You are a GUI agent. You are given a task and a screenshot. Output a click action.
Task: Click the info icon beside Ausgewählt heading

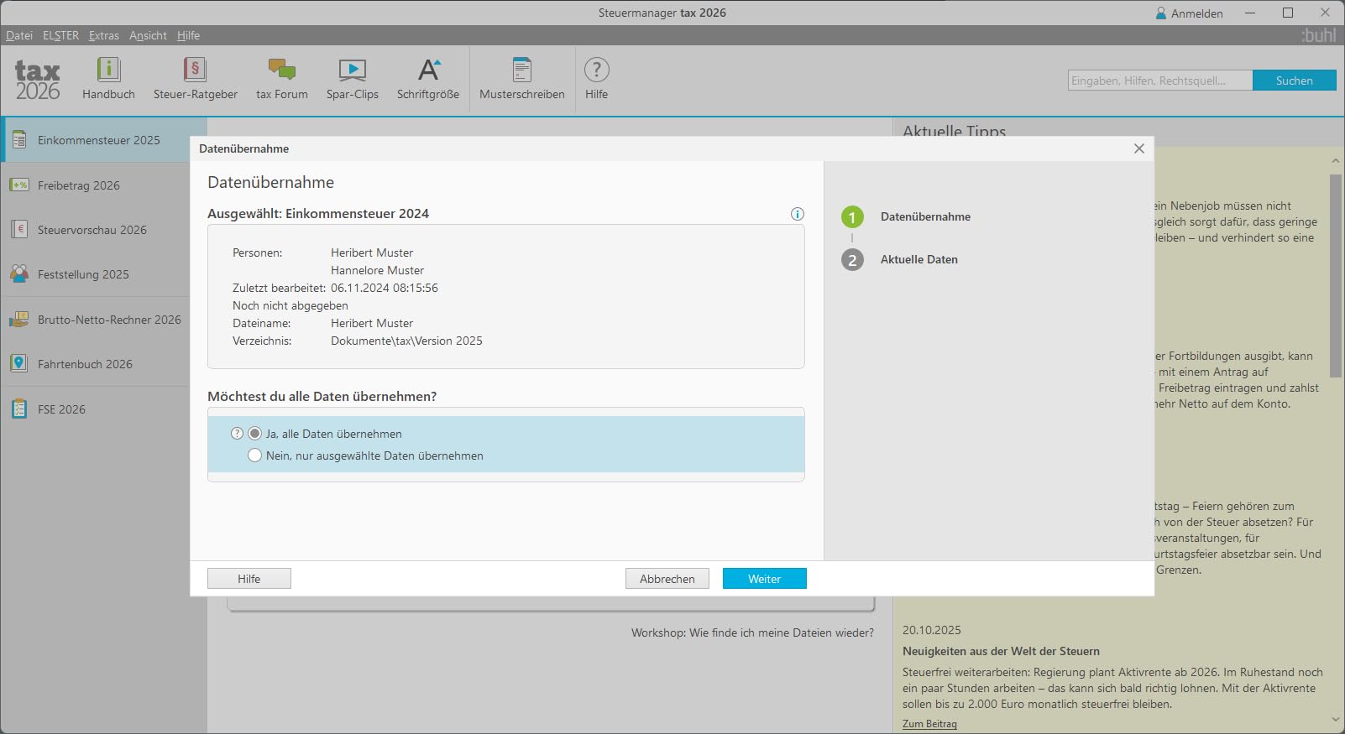[798, 214]
